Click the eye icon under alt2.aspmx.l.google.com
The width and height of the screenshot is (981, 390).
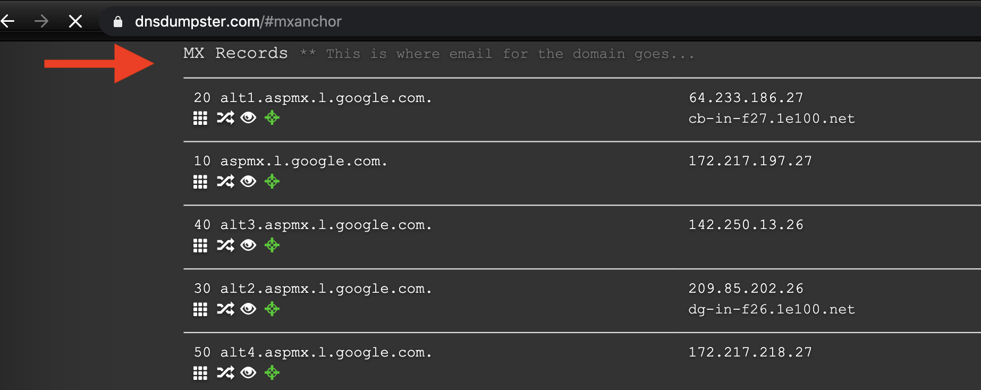coord(248,309)
